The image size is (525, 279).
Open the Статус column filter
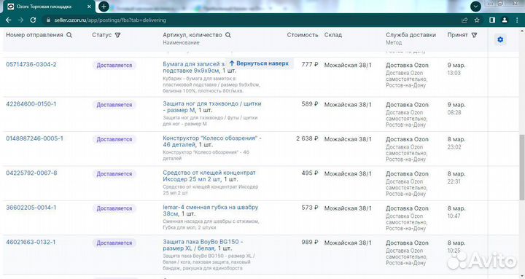pos(117,35)
